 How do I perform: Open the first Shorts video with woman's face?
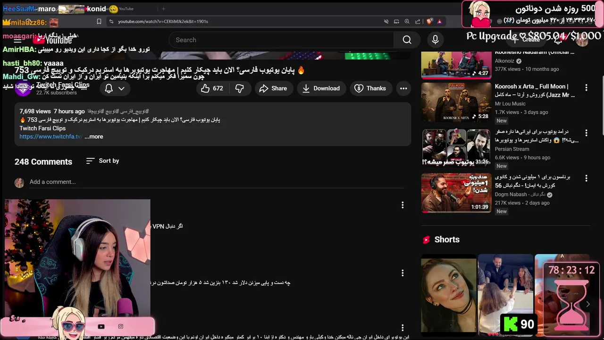[x=448, y=295]
